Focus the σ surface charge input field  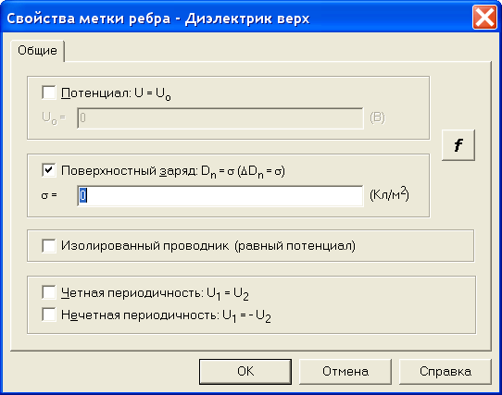coord(220,196)
